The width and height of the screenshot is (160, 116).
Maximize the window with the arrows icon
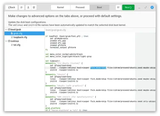coord(146,7)
